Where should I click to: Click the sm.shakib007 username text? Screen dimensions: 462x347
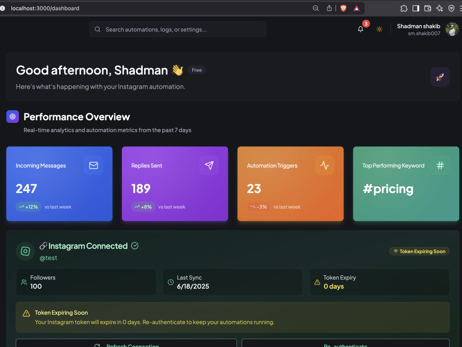tap(424, 33)
